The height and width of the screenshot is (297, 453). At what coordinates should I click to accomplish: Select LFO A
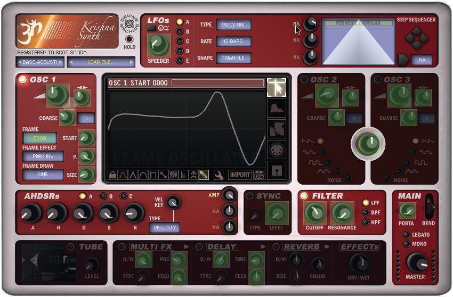180,22
